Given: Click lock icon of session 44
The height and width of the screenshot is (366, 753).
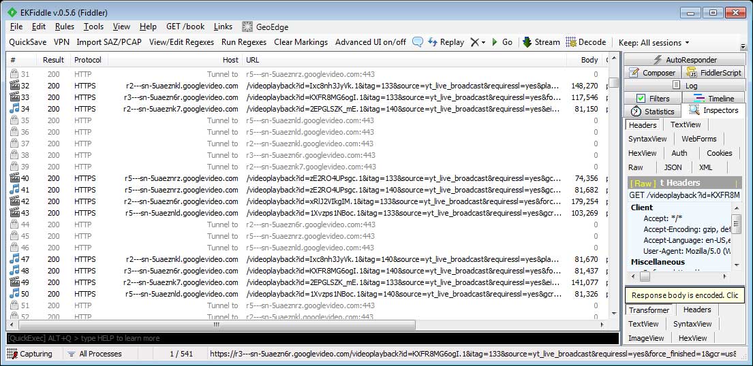Looking at the screenshot, I should click(14, 224).
